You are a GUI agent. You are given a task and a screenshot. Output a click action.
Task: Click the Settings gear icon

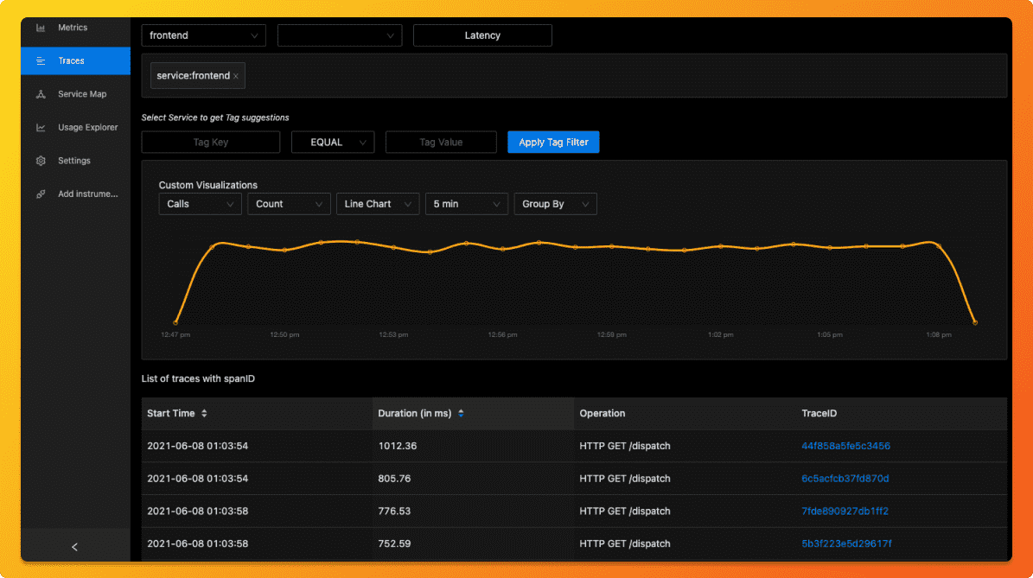click(x=40, y=160)
